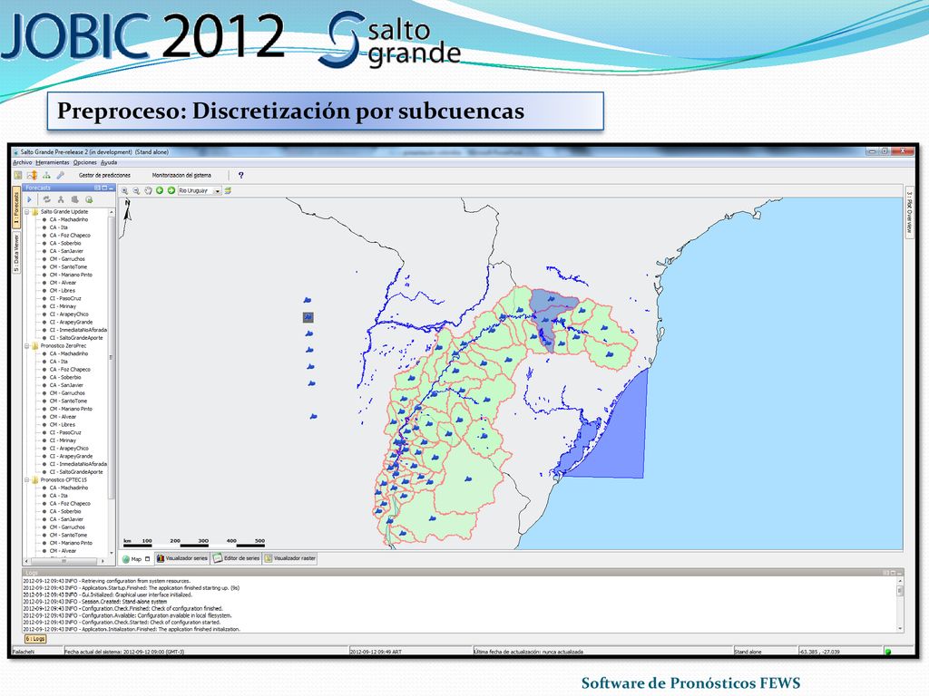Open the 5: Data Viewer side tab

pyautogui.click(x=16, y=253)
